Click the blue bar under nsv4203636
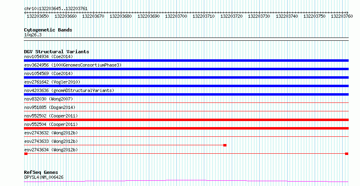Viewport: 360px width, 186px height. (x=186, y=94)
